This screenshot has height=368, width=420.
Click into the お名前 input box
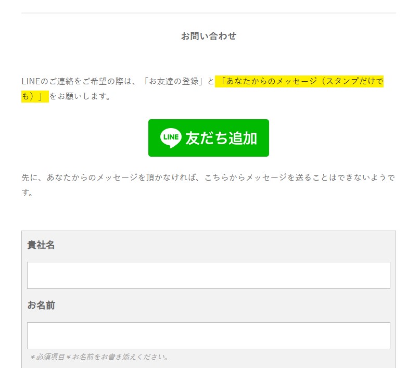coord(208,336)
